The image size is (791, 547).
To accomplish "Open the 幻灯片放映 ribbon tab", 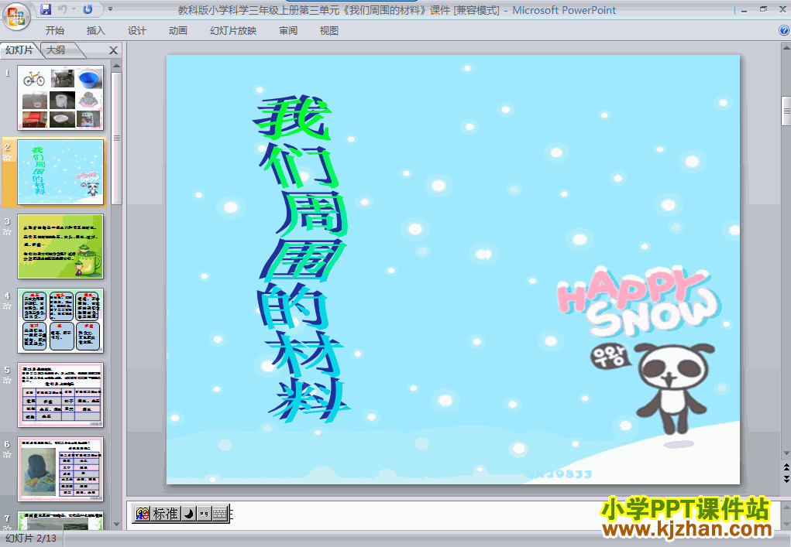I will pos(233,31).
